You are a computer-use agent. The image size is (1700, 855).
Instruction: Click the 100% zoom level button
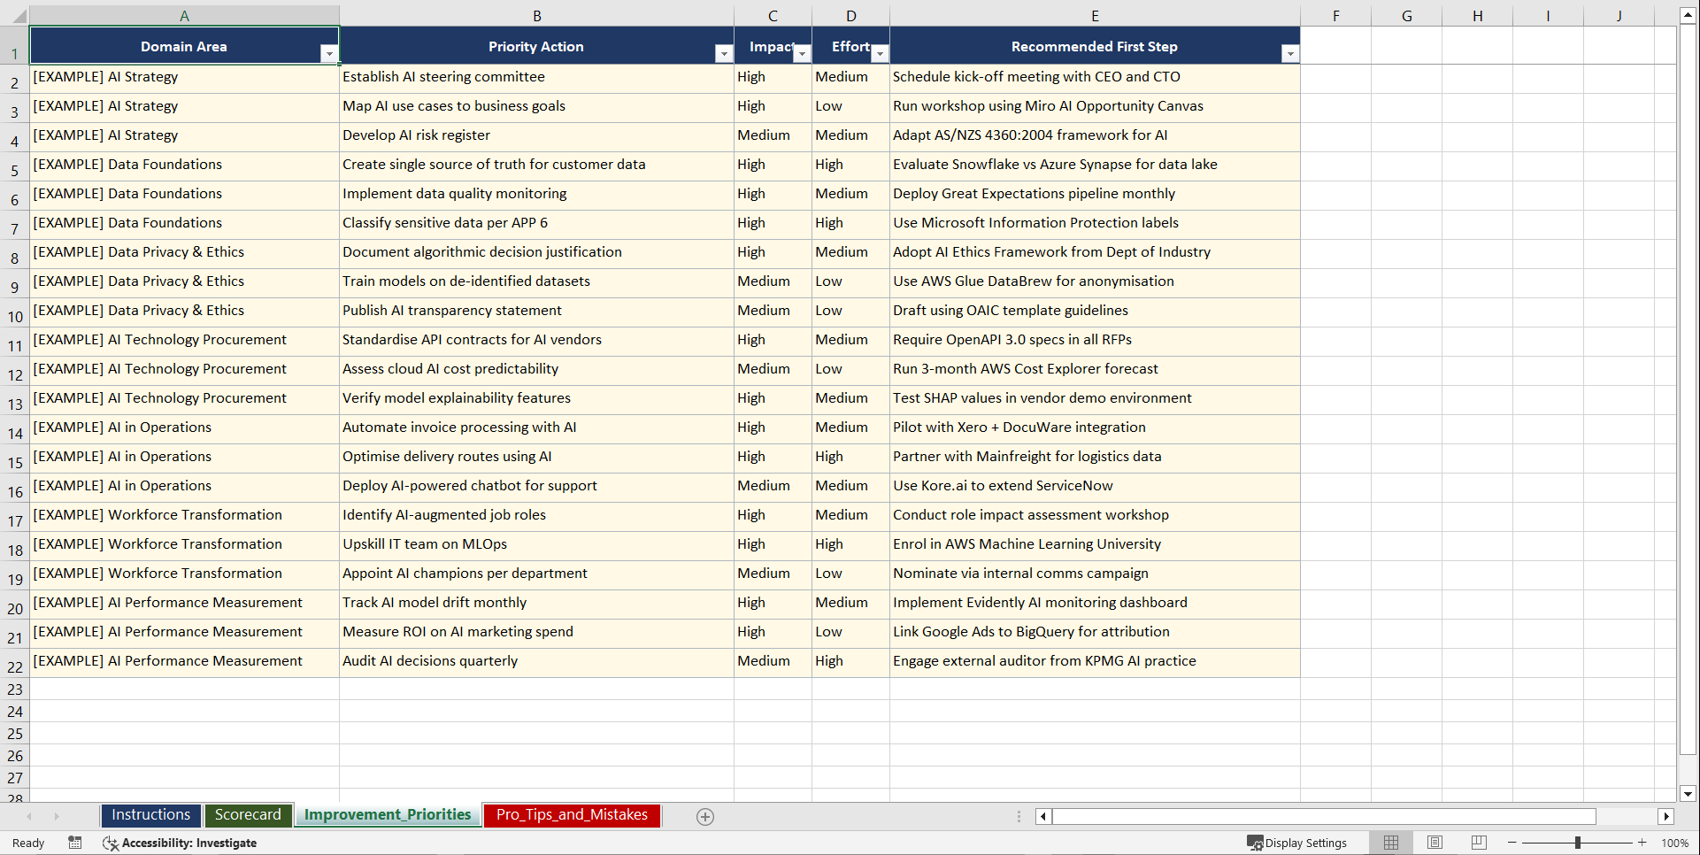pyautogui.click(x=1675, y=843)
